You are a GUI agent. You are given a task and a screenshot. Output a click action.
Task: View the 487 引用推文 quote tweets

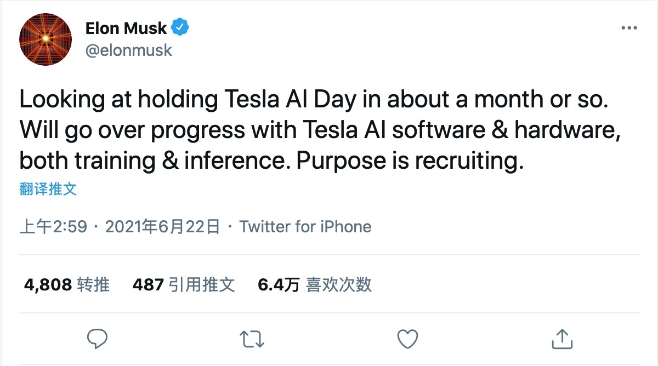[x=184, y=284]
